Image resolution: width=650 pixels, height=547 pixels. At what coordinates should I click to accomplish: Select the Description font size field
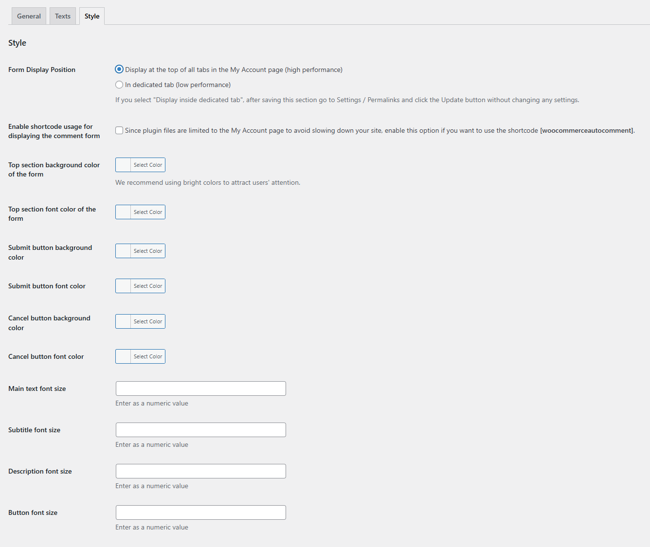click(200, 471)
